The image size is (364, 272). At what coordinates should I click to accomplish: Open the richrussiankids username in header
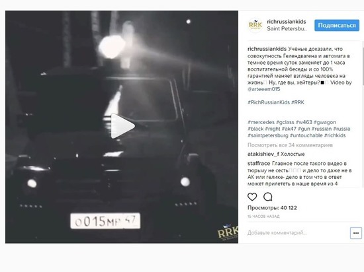pyautogui.click(x=286, y=22)
